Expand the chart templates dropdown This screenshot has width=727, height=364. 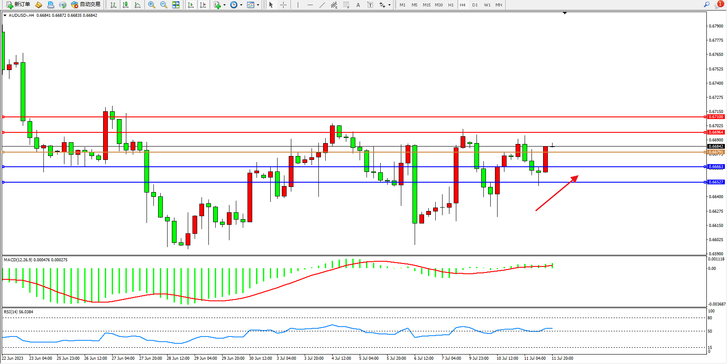(x=258, y=5)
